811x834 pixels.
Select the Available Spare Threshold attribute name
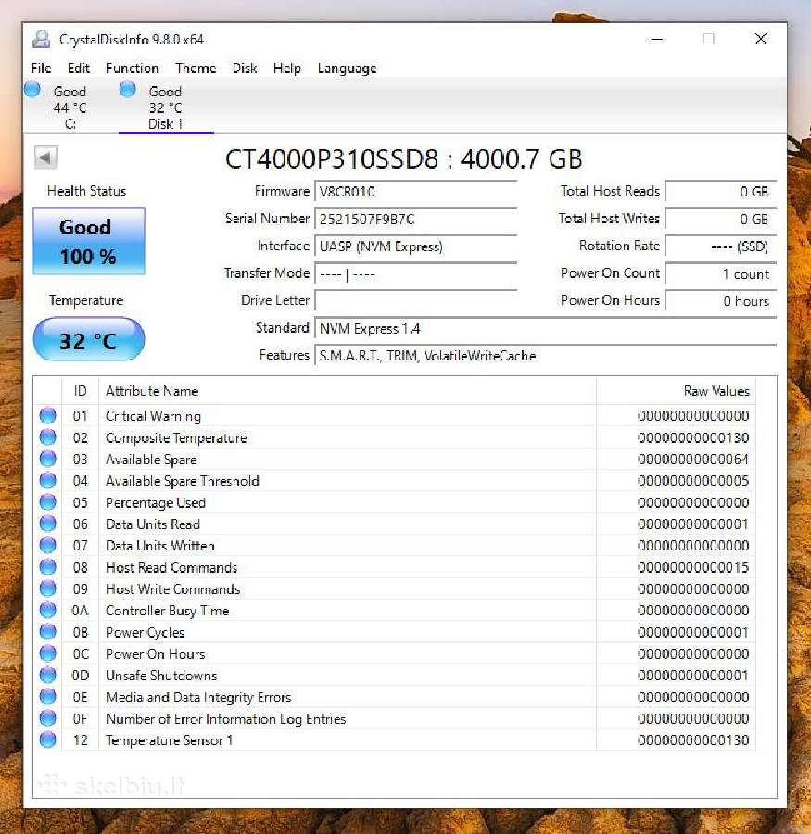pyautogui.click(x=182, y=481)
